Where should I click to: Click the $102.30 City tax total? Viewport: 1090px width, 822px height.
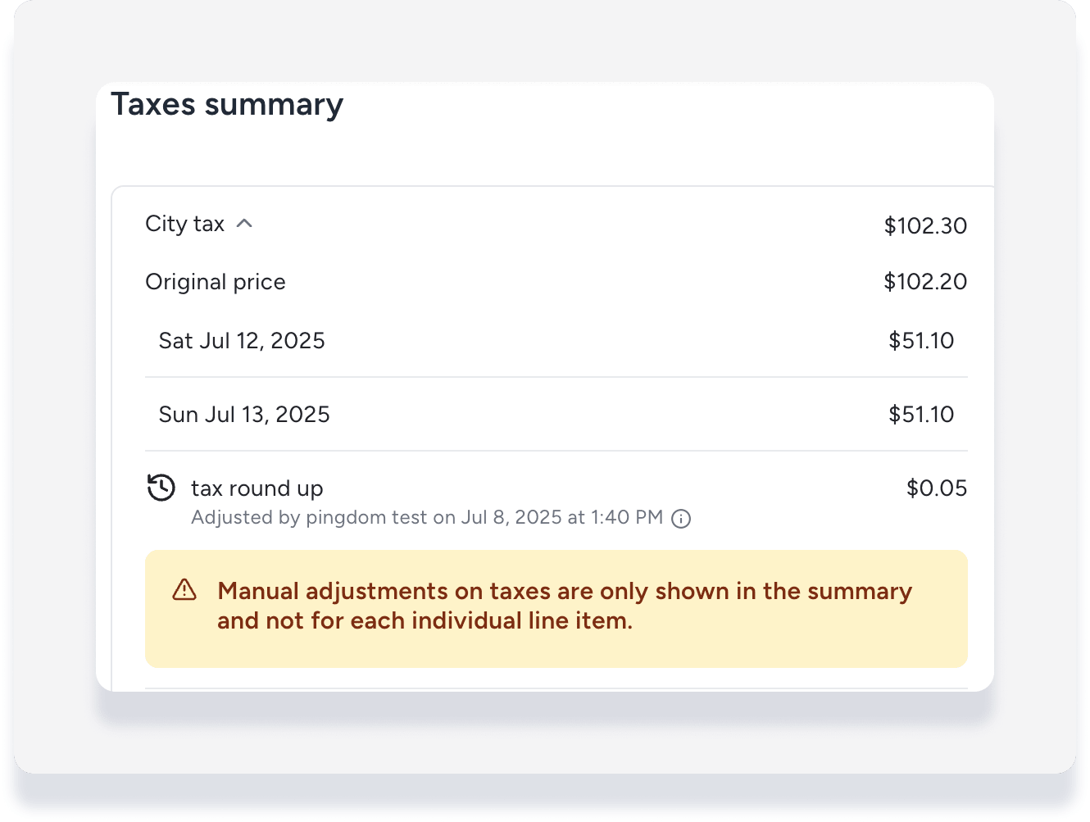(x=924, y=225)
